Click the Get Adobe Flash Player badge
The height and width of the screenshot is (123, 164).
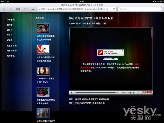[x=111, y=52]
